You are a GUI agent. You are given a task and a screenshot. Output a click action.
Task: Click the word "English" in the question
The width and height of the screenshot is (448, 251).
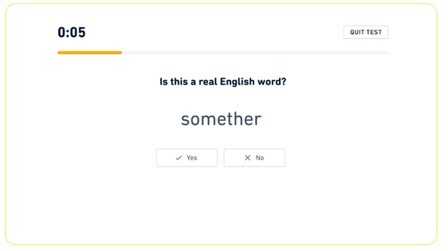[x=236, y=82]
